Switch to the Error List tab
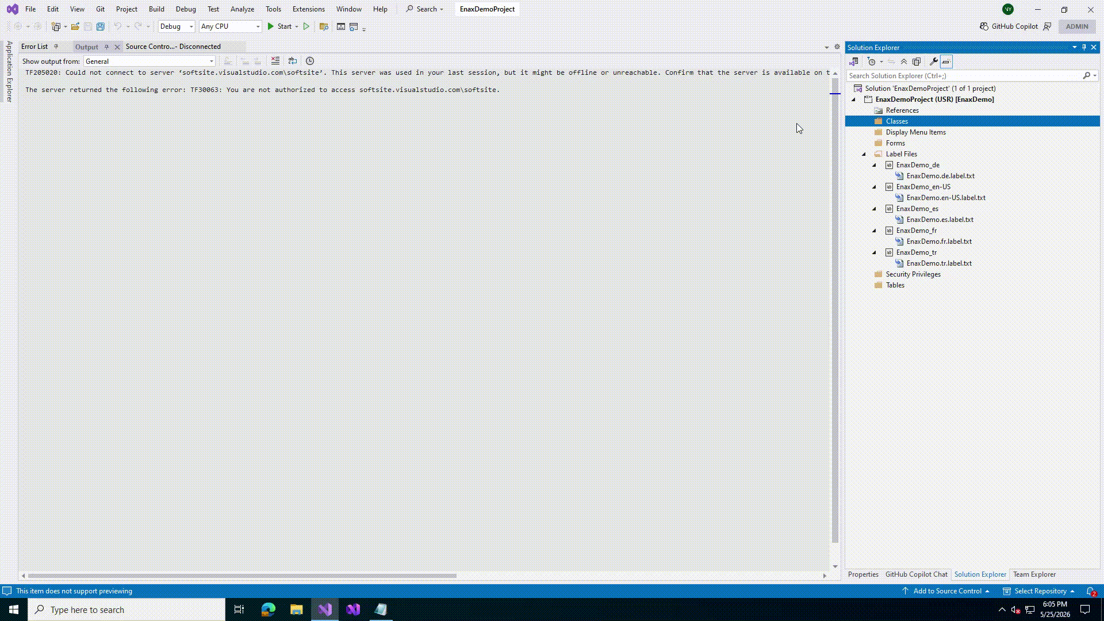Screen dimensions: 1104x621 [x=34, y=47]
